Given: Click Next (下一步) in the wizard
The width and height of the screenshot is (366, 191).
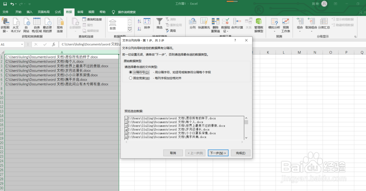Looking at the screenshot, I should 218,153.
